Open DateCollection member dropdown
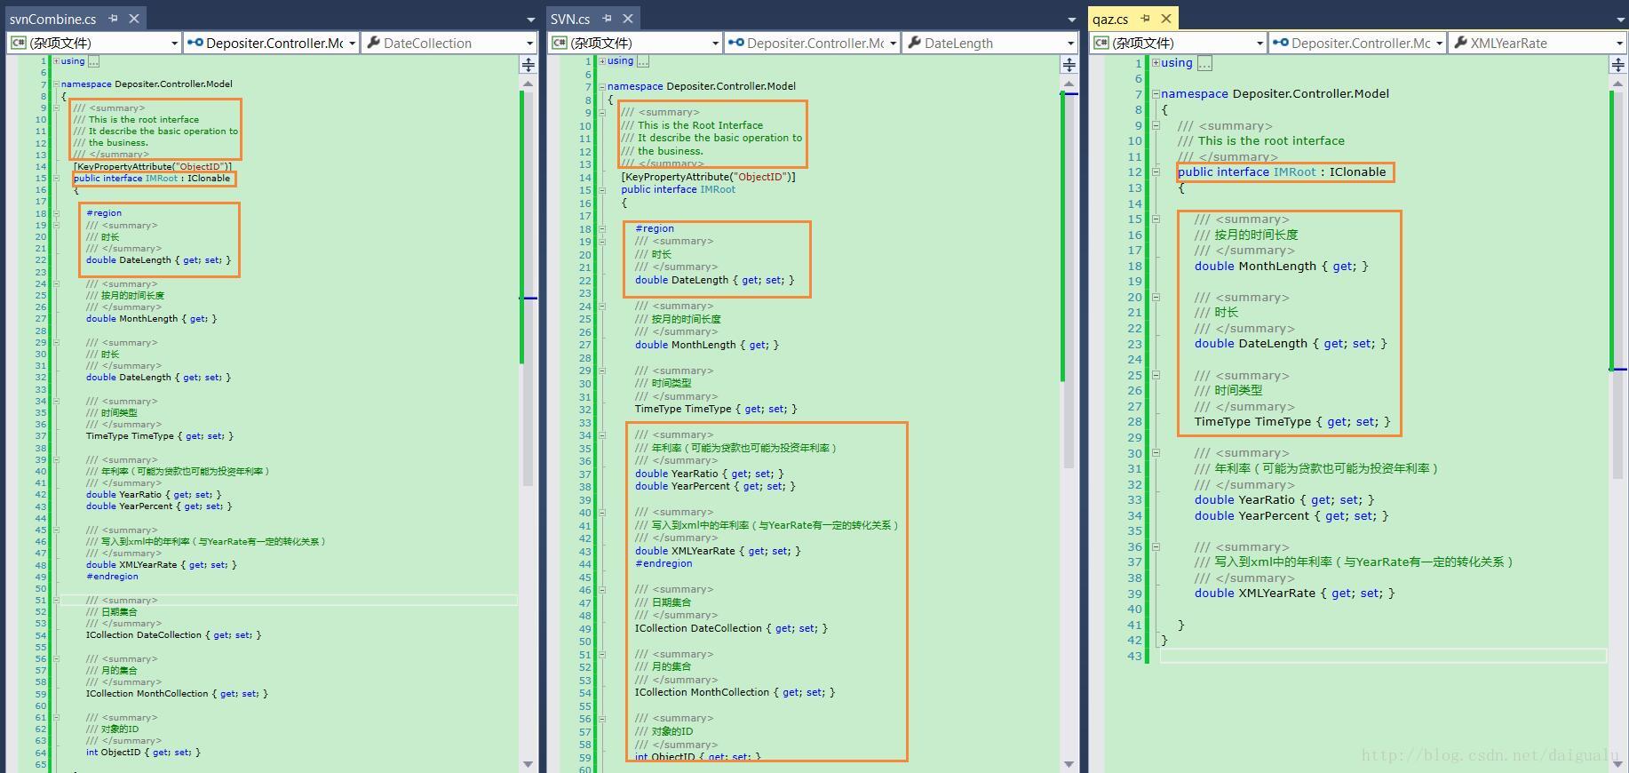The image size is (1629, 773). click(x=529, y=43)
